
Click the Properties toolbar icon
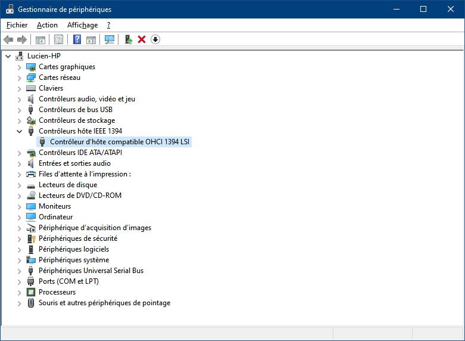(x=58, y=39)
